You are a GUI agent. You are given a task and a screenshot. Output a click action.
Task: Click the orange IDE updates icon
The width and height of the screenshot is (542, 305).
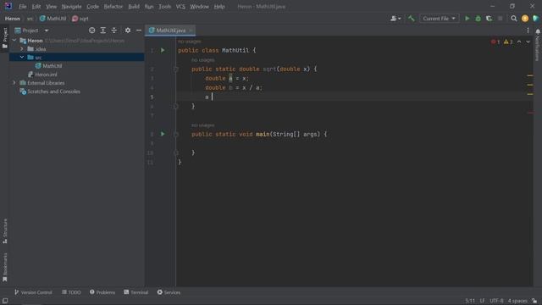[x=525, y=19]
